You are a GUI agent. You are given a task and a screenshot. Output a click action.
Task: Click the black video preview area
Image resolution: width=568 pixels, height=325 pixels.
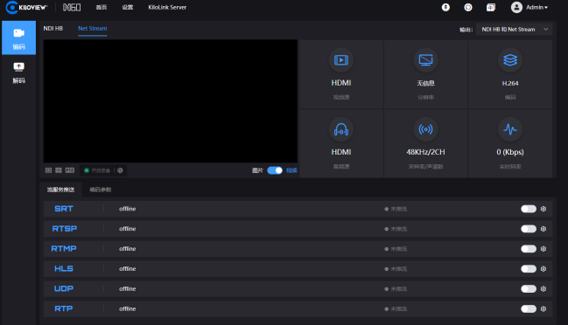(171, 100)
